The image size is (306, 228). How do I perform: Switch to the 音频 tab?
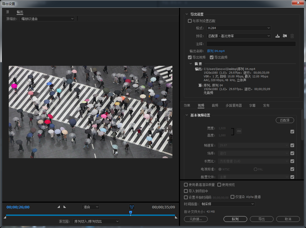215,106
